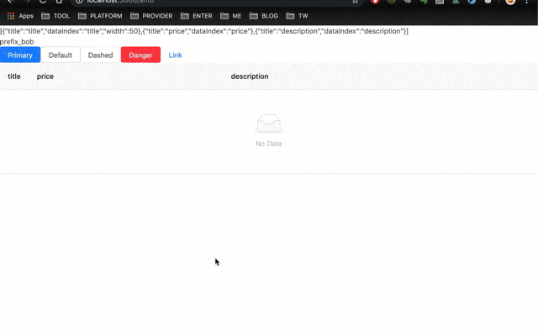The height and width of the screenshot is (336, 538).
Task: Open the ENTER bookmark folder
Action: pyautogui.click(x=197, y=16)
